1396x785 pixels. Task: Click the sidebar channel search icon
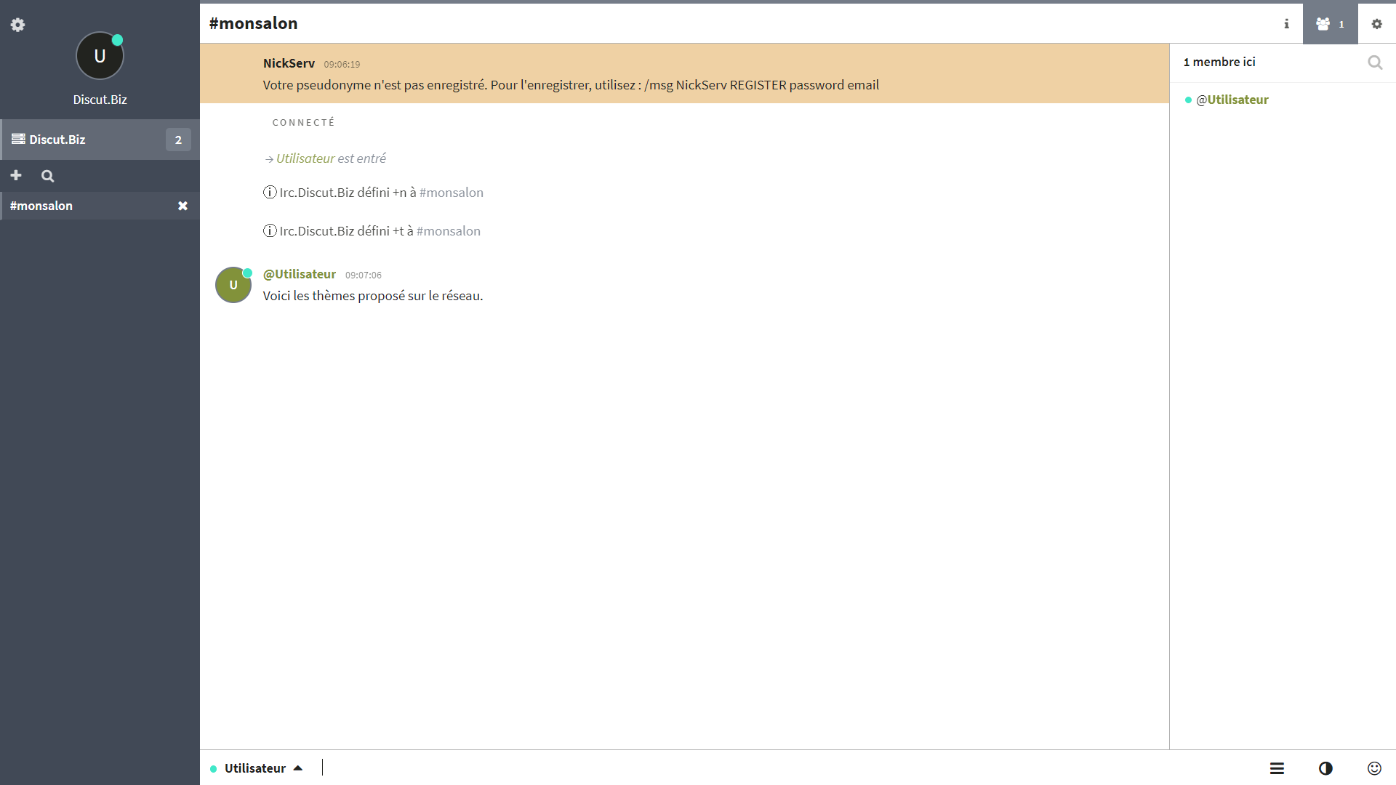click(x=48, y=176)
